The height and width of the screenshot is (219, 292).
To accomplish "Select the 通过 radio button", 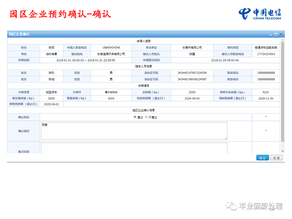I will click(135, 117).
